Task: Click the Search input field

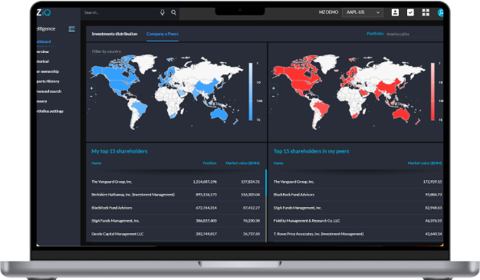Action: pos(120,12)
